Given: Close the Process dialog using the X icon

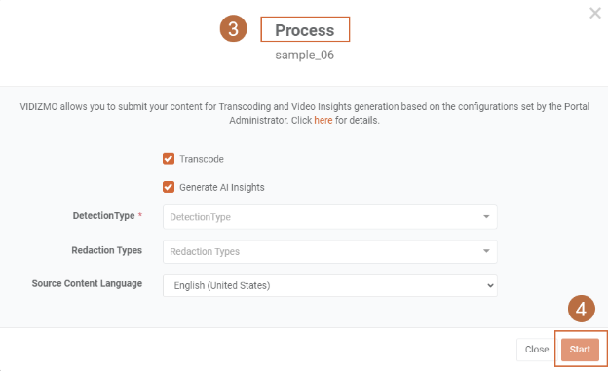Looking at the screenshot, I should 594,13.
